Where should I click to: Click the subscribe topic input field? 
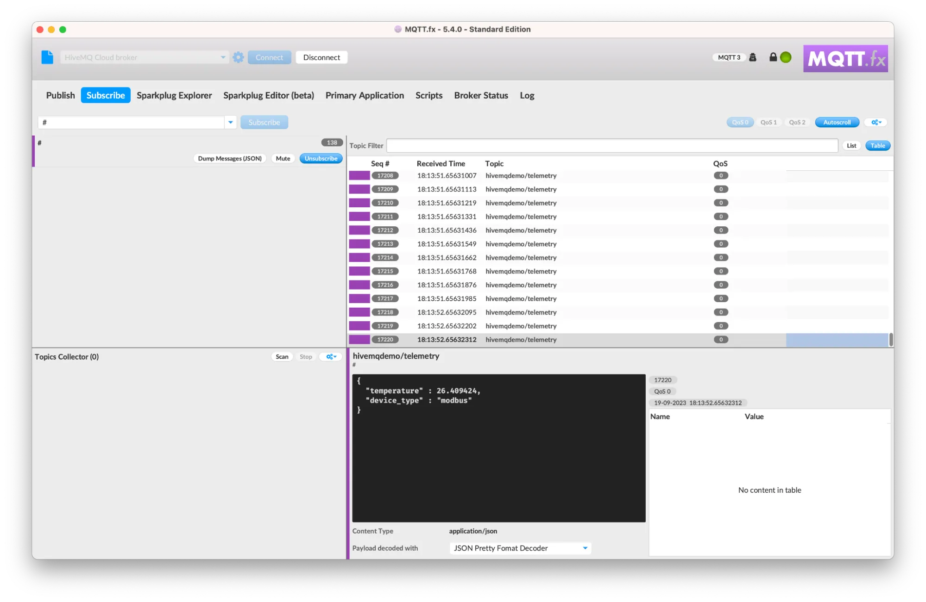[x=132, y=122]
